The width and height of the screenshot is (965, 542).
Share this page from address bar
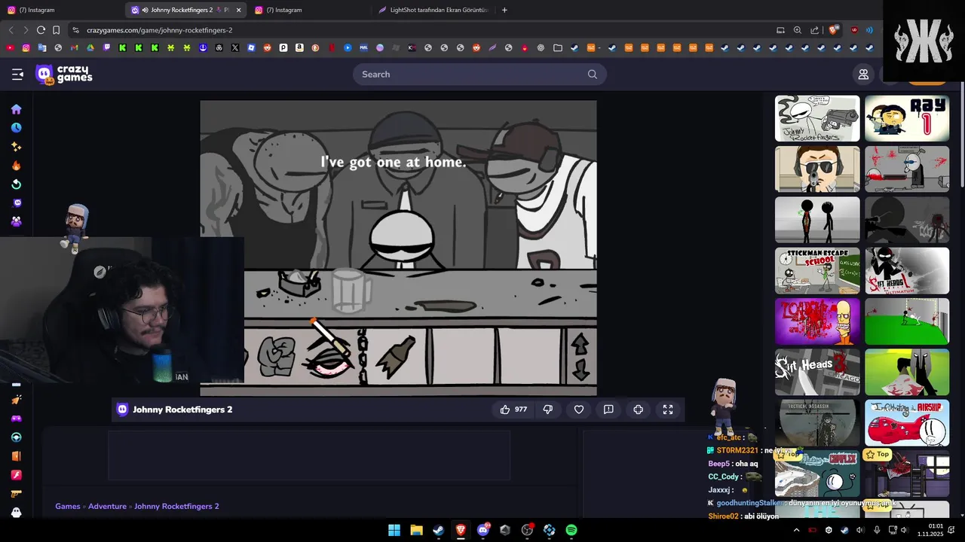tap(815, 30)
